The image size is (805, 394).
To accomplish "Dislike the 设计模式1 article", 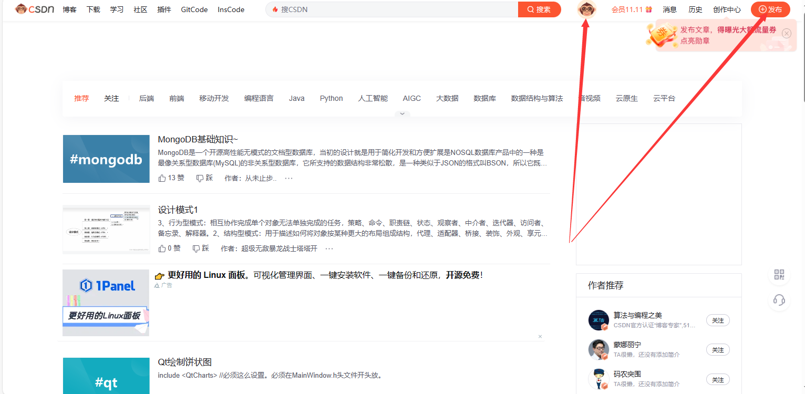I will pos(201,248).
